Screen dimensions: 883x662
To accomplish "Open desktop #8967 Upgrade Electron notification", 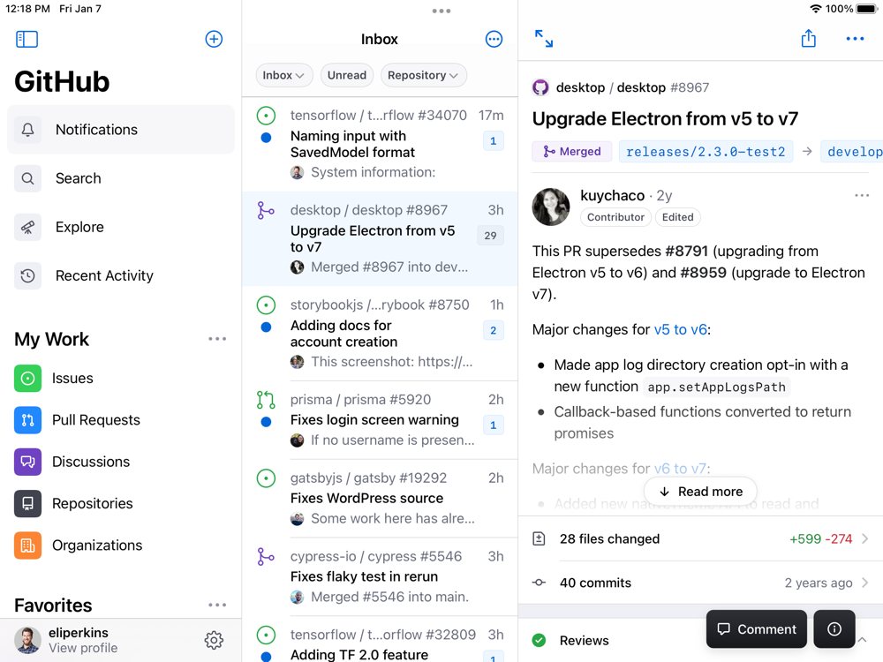I will (x=380, y=238).
